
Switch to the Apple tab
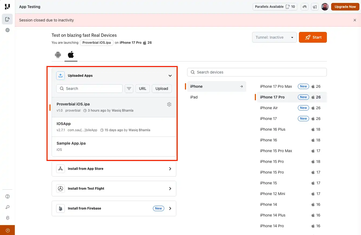pyautogui.click(x=71, y=55)
